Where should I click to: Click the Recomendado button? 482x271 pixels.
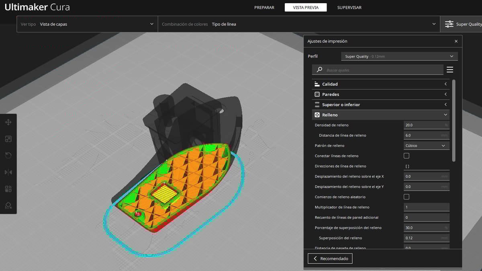(330, 259)
